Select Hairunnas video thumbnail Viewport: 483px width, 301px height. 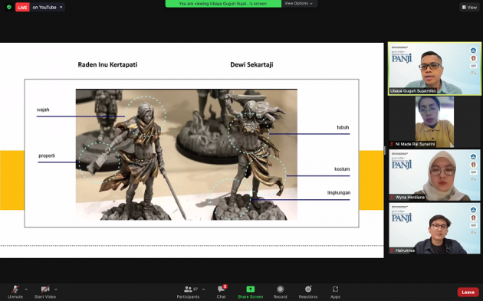pyautogui.click(x=435, y=228)
